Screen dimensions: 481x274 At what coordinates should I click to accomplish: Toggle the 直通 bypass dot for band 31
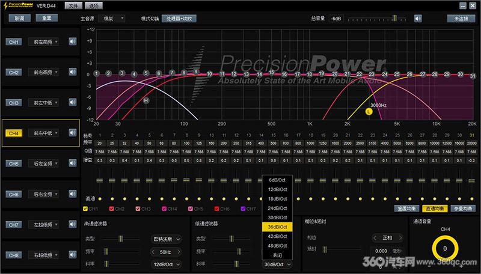click(x=472, y=199)
